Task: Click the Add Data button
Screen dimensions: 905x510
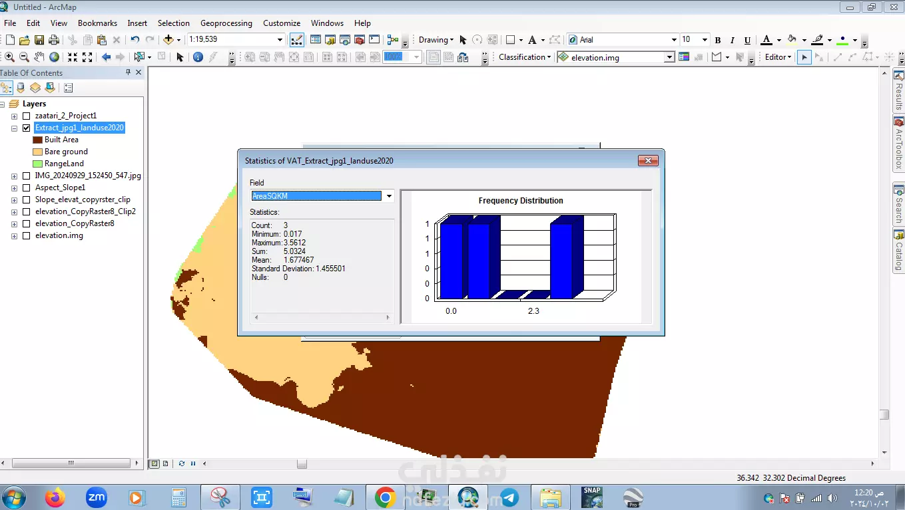Action: point(168,40)
